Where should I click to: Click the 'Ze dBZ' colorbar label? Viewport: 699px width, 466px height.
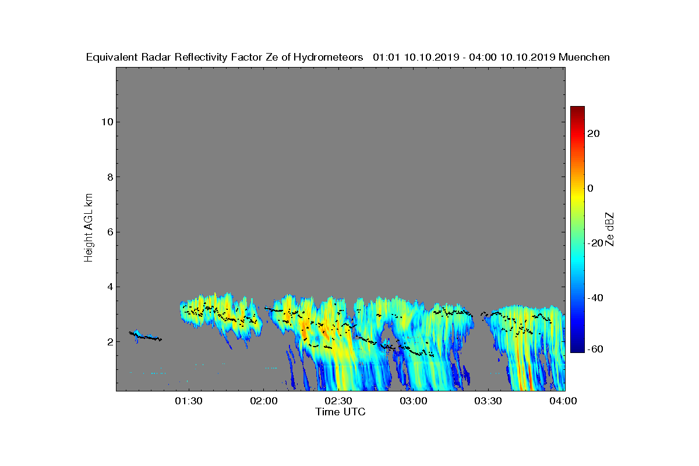(610, 229)
